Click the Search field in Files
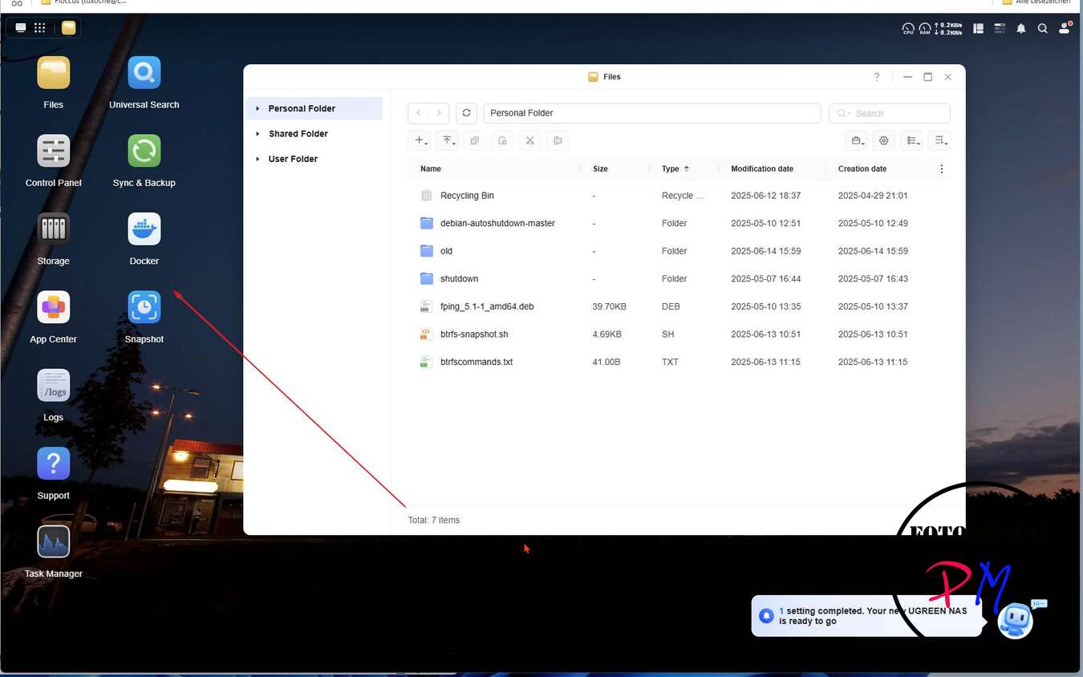1083x677 pixels. point(890,113)
